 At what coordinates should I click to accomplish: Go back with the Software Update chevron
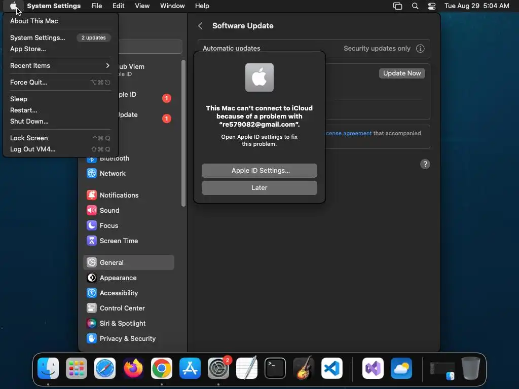tap(200, 26)
